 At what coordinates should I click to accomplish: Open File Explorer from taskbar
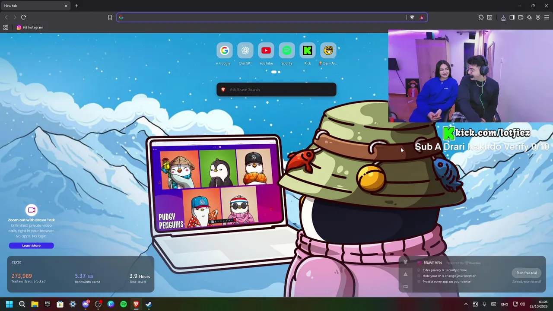[x=35, y=304]
